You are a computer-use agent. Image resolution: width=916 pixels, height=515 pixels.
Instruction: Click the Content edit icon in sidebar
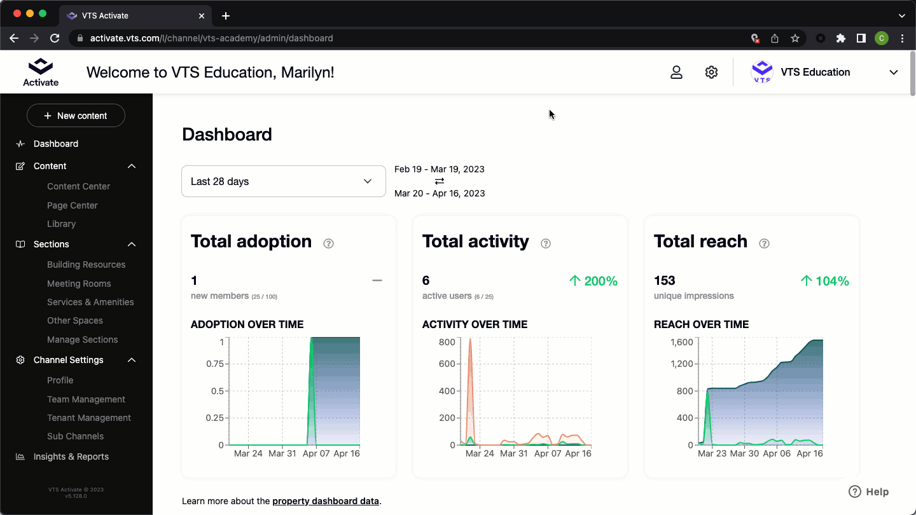coord(20,166)
